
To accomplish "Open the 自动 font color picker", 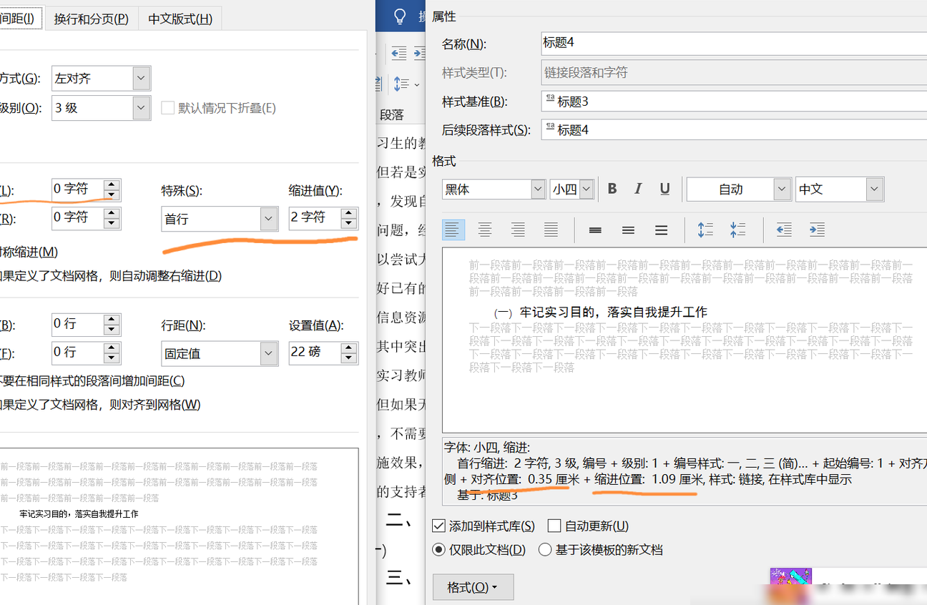I will pyautogui.click(x=739, y=190).
